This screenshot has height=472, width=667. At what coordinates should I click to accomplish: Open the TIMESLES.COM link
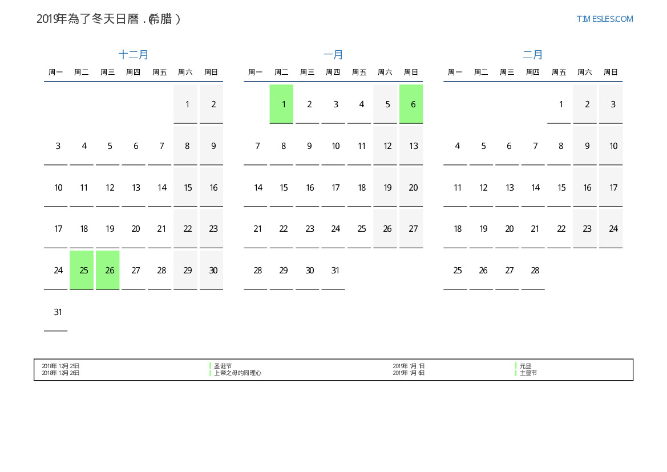604,19
